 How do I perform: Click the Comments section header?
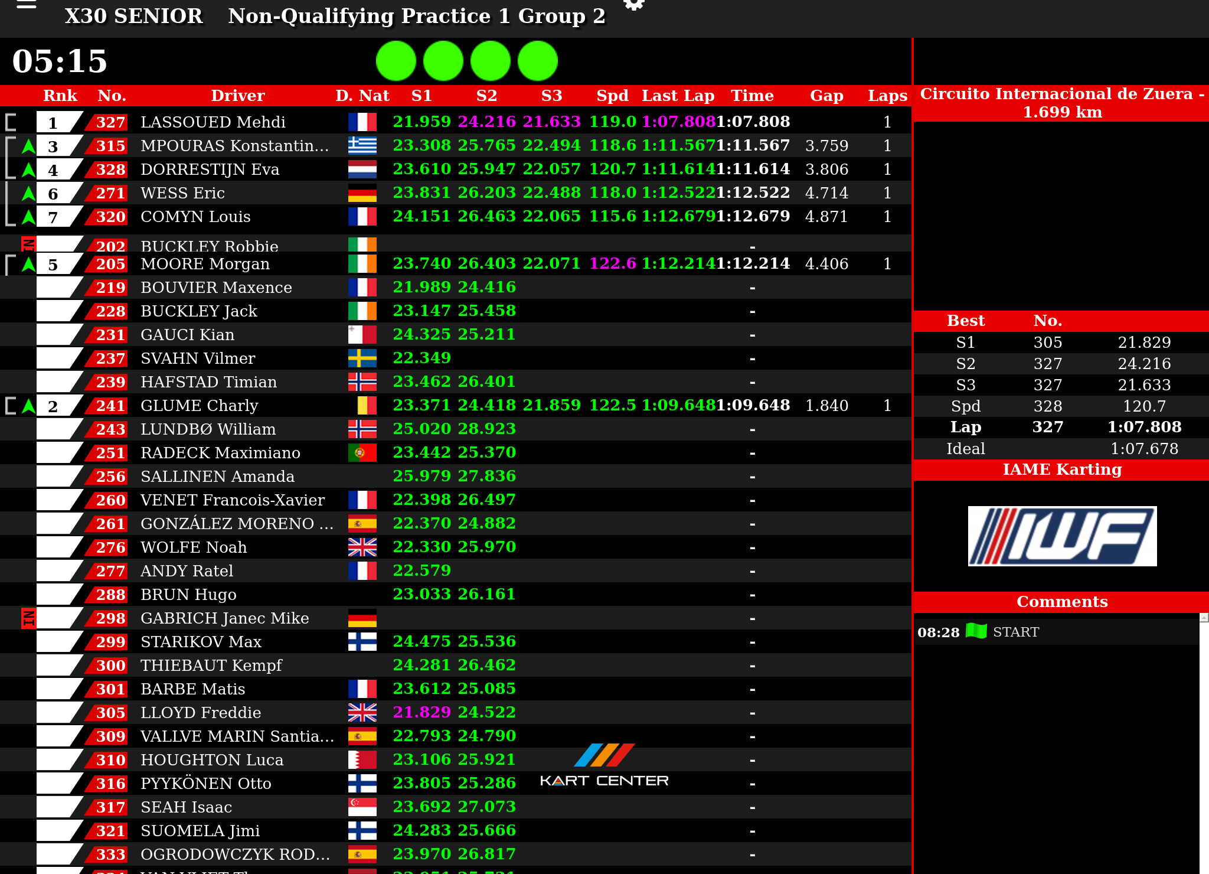pos(1062,602)
